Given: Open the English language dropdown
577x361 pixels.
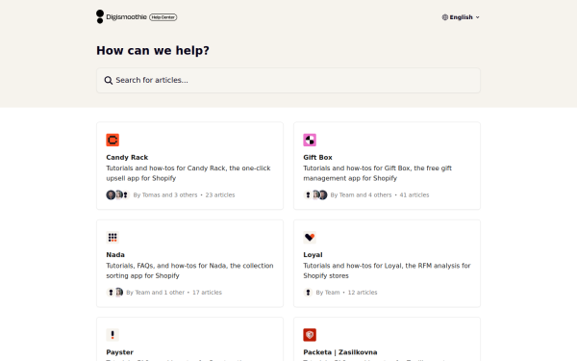Looking at the screenshot, I should (x=461, y=17).
